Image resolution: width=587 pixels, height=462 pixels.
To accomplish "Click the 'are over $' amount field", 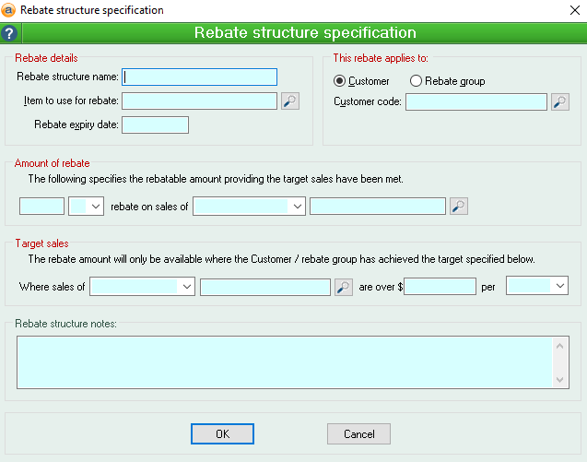I will 440,287.
